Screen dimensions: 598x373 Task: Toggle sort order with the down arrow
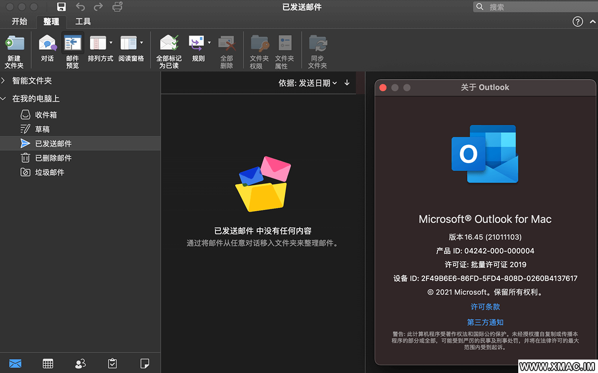[x=347, y=83]
